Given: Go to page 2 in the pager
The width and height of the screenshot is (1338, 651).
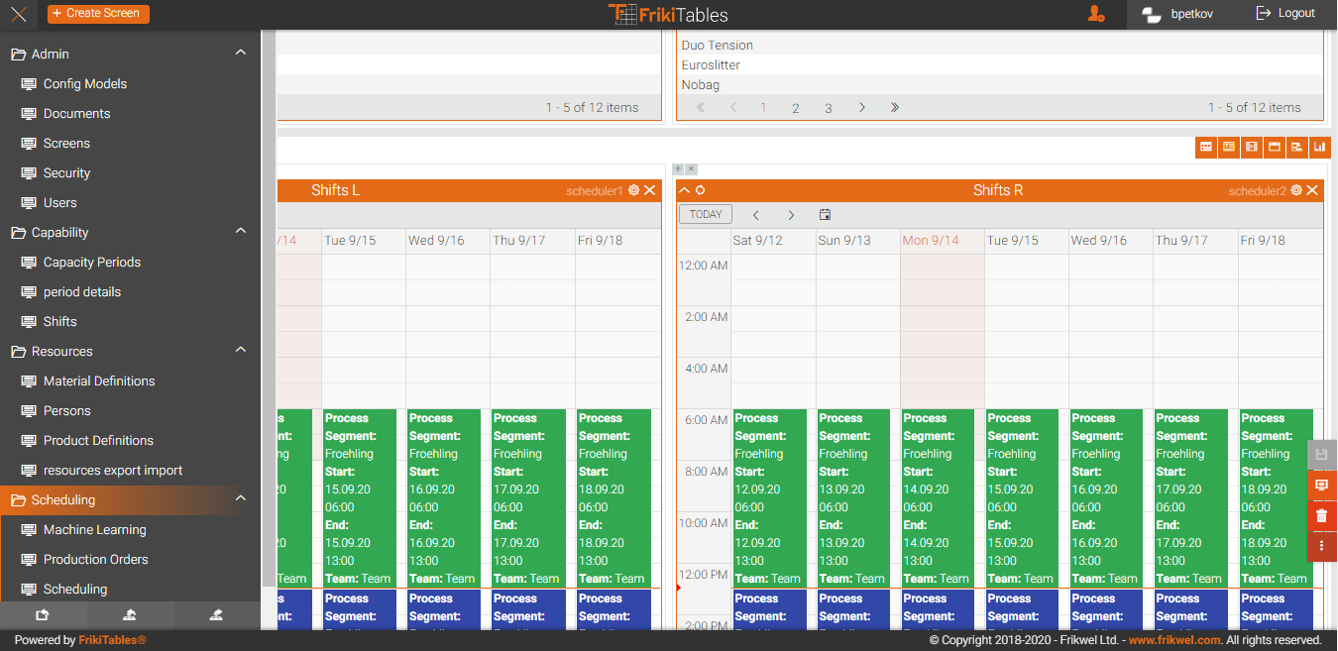Looking at the screenshot, I should (795, 108).
